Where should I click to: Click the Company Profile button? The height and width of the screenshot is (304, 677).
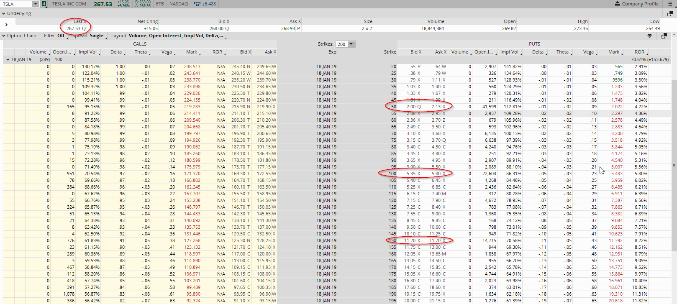pos(637,4)
